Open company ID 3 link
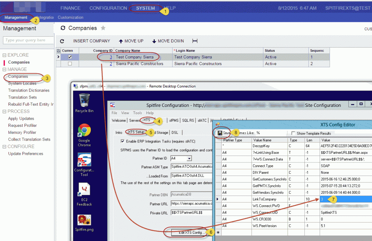Viewport: 372px width, 241px height. (x=111, y=57)
